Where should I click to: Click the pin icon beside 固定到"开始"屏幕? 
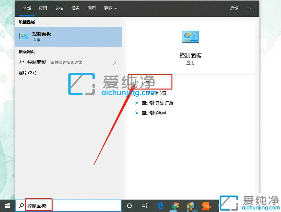(136, 103)
